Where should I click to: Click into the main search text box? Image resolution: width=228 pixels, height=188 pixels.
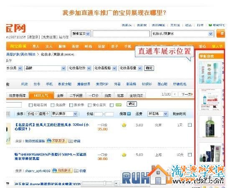pyautogui.click(x=121, y=34)
